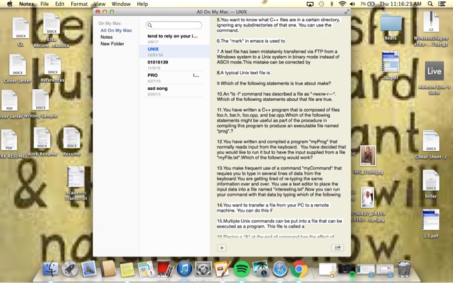Open the File menu

pos(45,4)
